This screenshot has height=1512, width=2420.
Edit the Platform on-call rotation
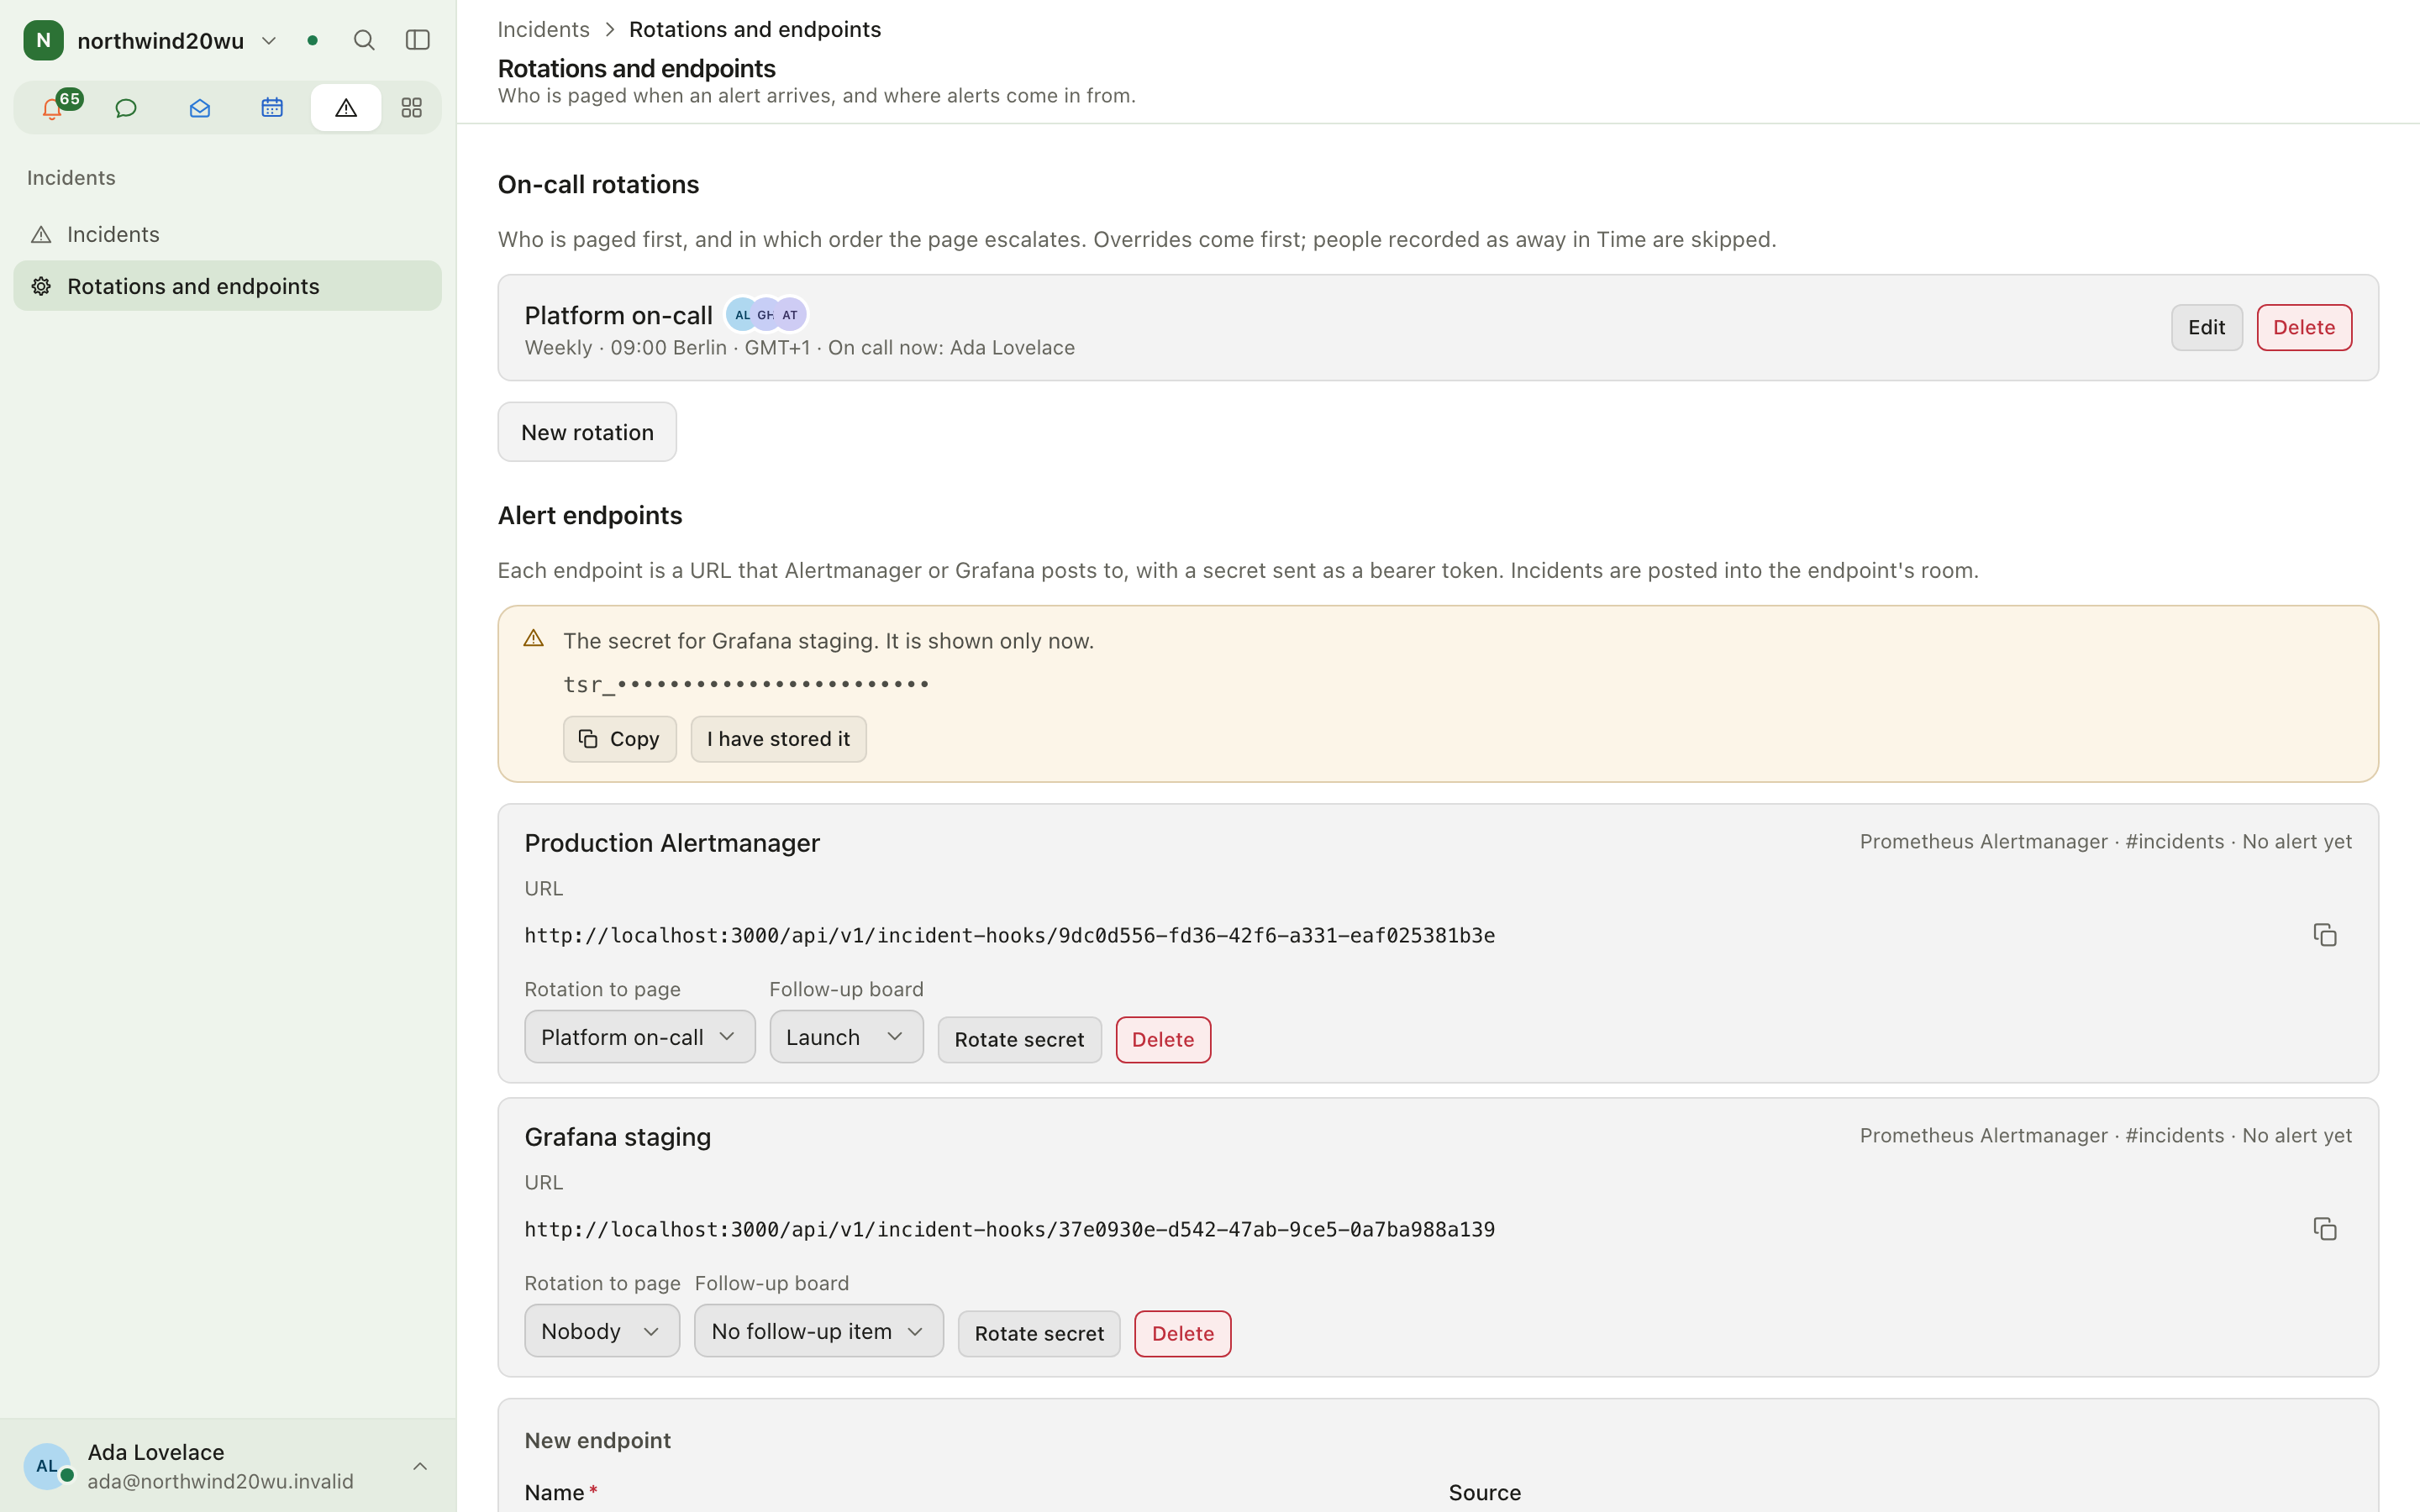tap(2206, 328)
